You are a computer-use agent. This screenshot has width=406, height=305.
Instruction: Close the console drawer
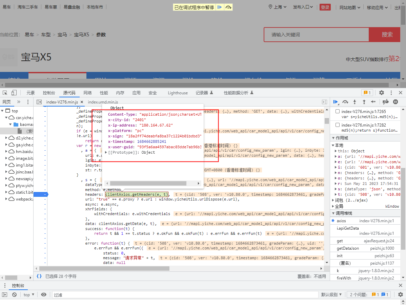click(x=401, y=285)
